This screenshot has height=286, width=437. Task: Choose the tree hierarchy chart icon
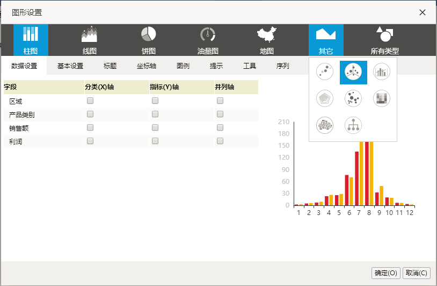[353, 125]
